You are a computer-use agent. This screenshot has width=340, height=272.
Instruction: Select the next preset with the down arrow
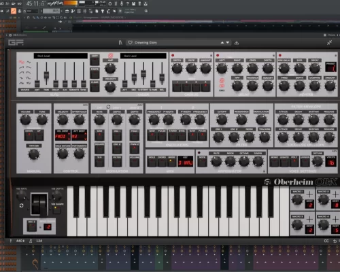coord(228,43)
